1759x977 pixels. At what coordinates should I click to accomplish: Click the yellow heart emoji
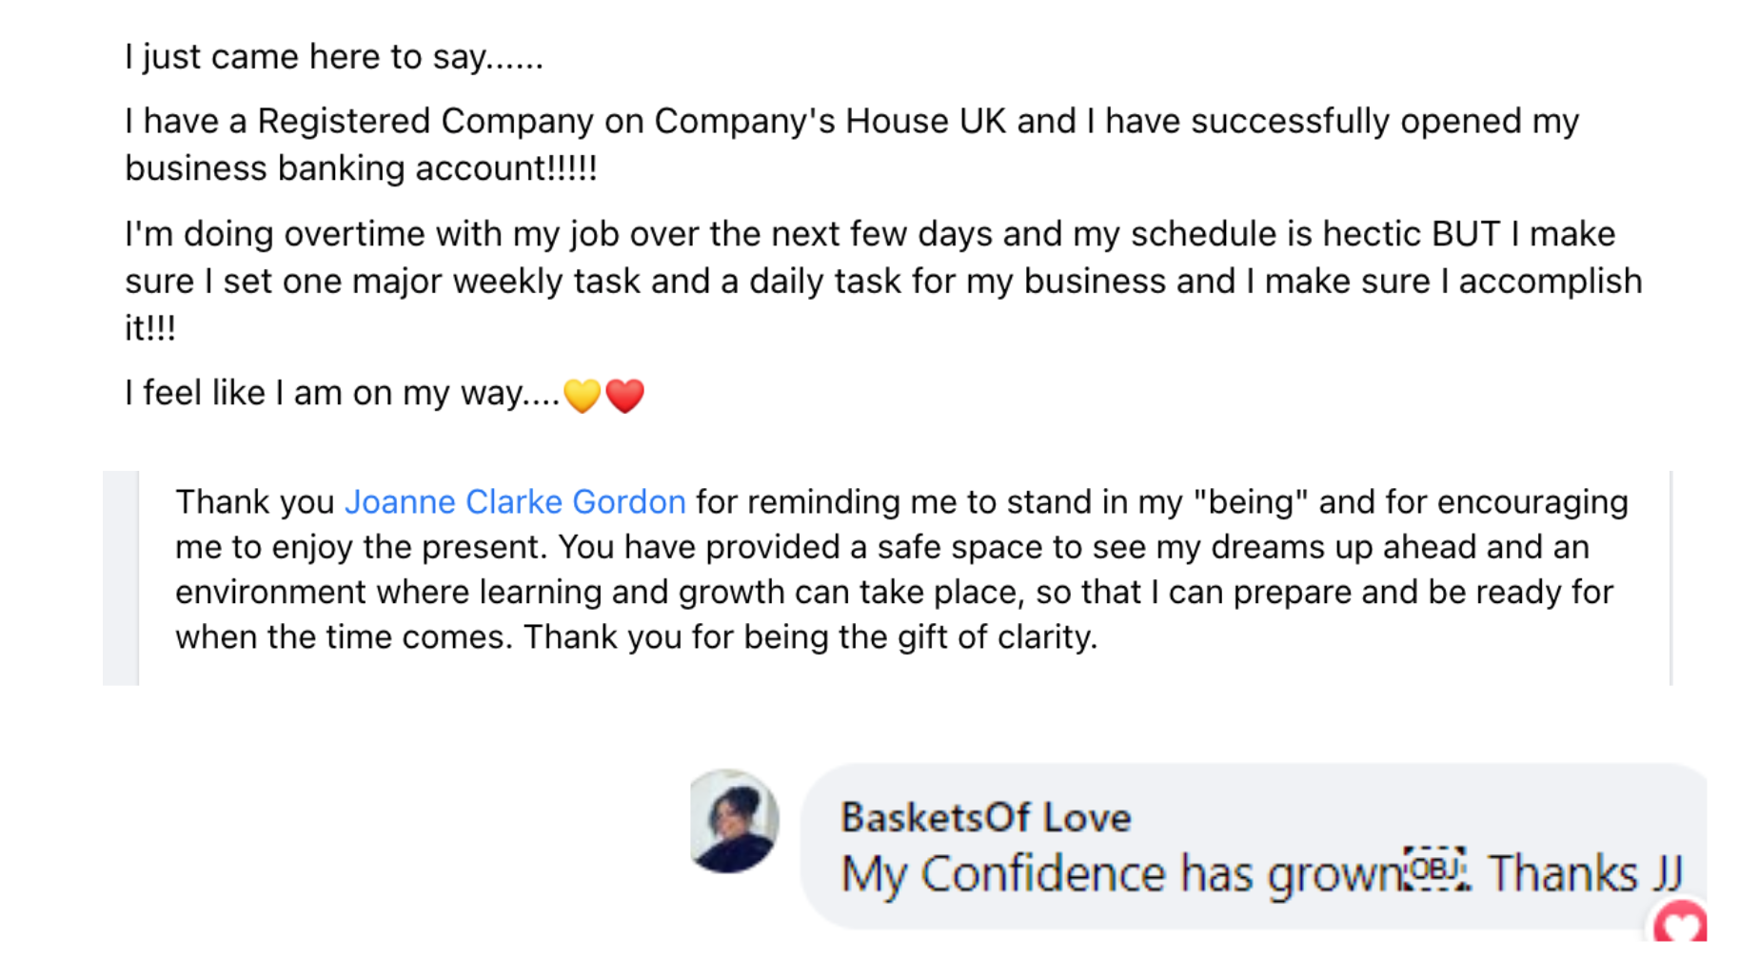click(582, 395)
